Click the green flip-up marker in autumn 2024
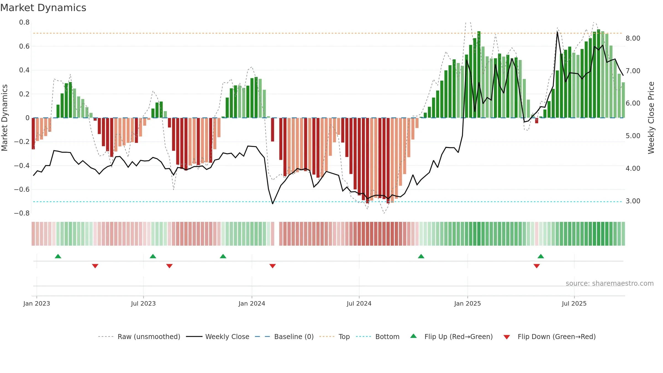663x373 pixels. click(x=421, y=256)
